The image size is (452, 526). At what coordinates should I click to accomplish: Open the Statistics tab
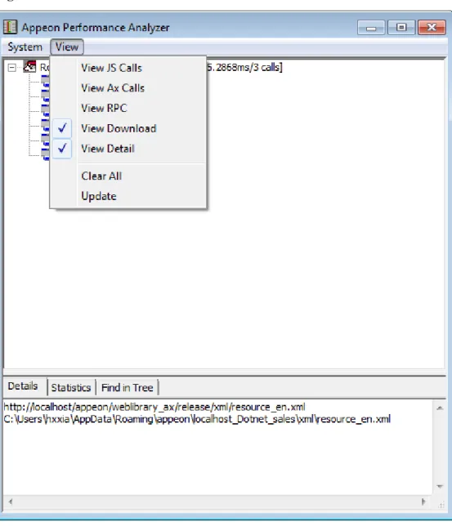coord(71,388)
